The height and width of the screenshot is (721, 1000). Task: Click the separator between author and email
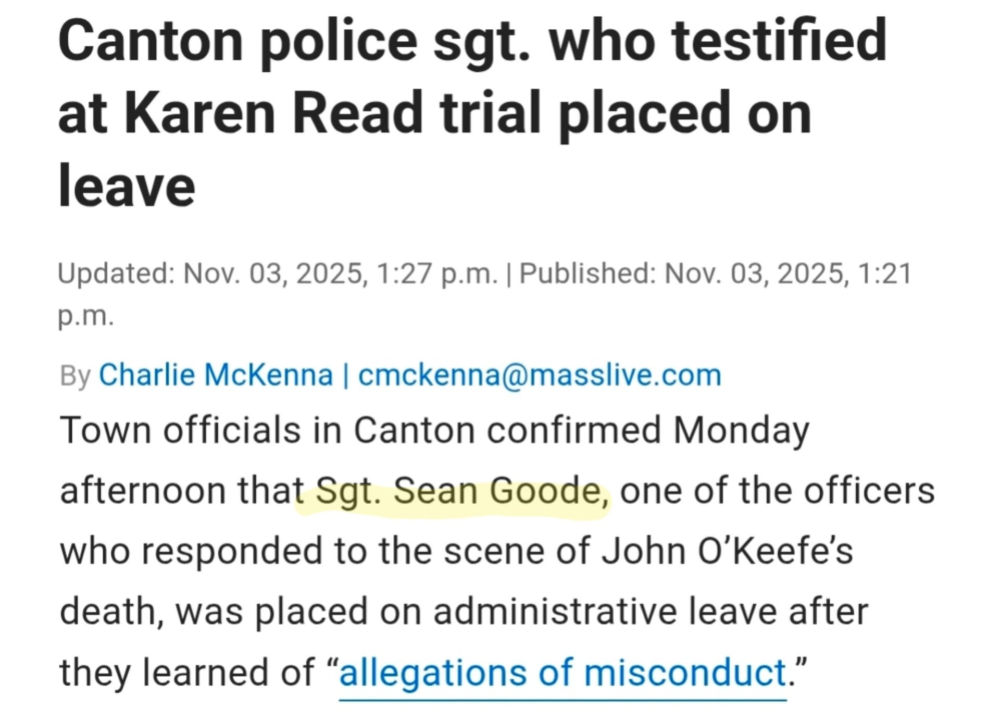point(345,375)
